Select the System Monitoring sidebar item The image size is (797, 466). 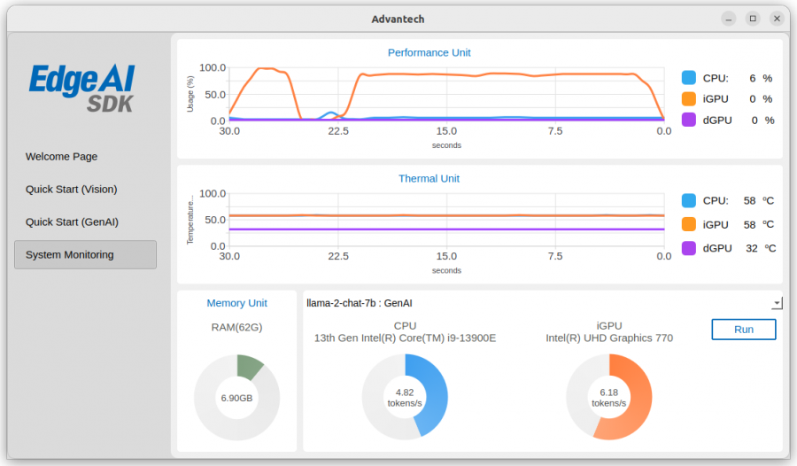click(x=85, y=255)
